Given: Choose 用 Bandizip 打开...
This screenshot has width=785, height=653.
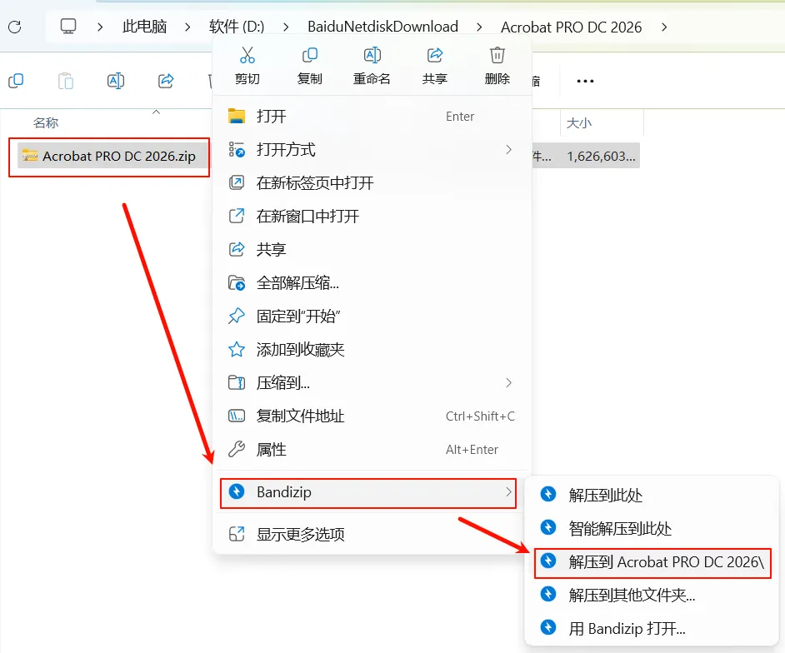Looking at the screenshot, I should tap(652, 629).
